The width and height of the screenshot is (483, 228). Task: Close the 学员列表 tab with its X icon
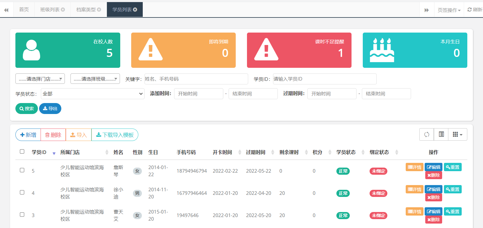click(135, 9)
